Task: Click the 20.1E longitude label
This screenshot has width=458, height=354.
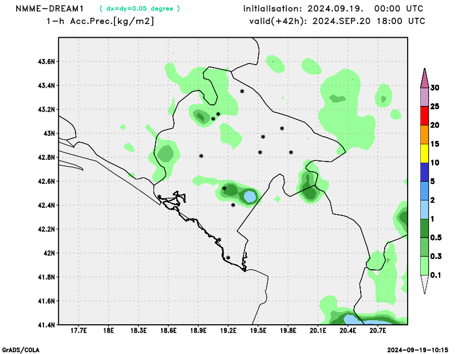Action: (x=318, y=331)
